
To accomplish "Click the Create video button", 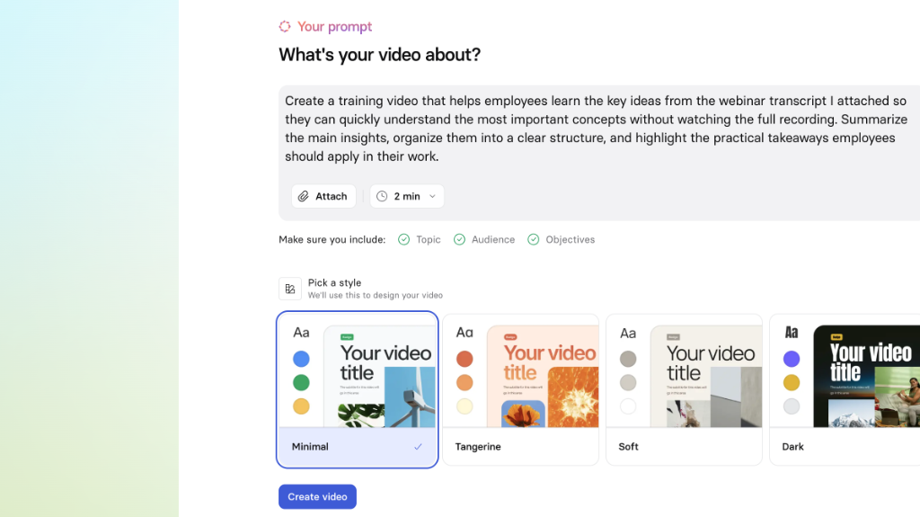I will (x=317, y=496).
